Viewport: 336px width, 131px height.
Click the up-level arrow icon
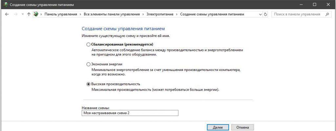[29, 14]
